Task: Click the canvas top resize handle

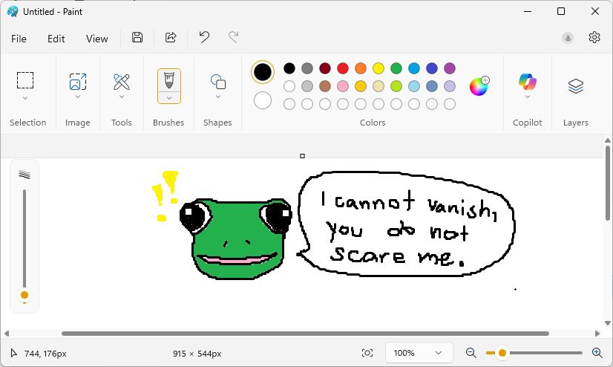Action: pos(302,156)
